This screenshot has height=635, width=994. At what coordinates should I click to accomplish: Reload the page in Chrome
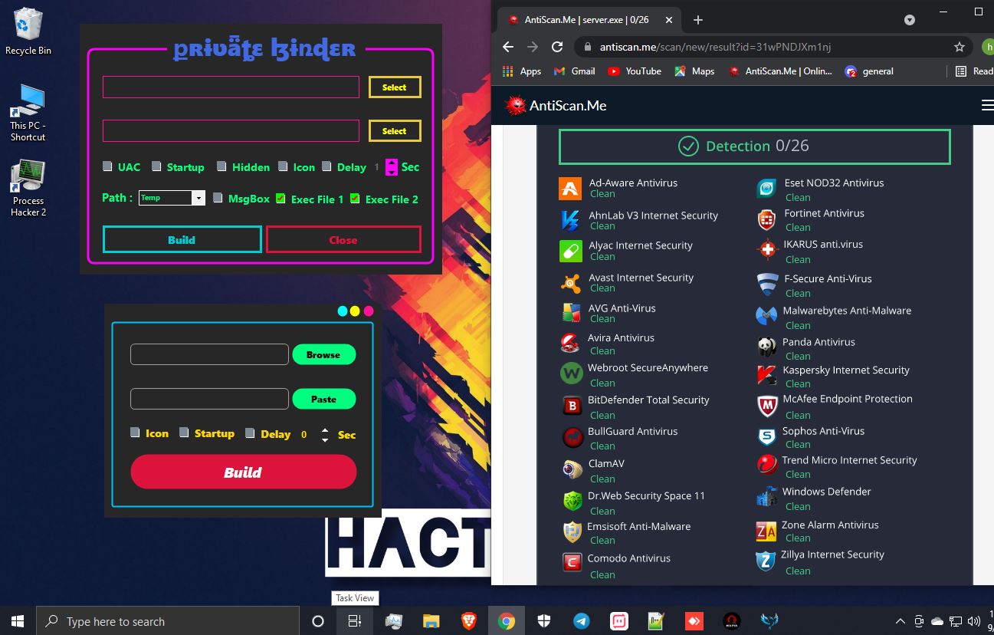[557, 47]
